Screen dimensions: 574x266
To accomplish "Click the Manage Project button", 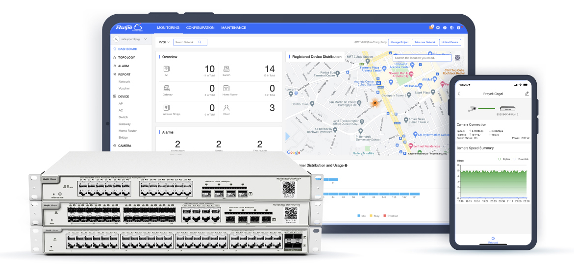I will click(x=399, y=43).
